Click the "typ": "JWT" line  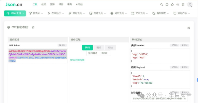tap(139, 58)
